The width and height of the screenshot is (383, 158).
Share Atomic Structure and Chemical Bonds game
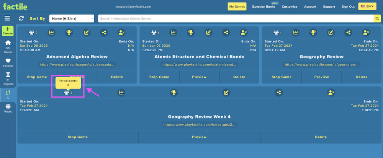226,32
